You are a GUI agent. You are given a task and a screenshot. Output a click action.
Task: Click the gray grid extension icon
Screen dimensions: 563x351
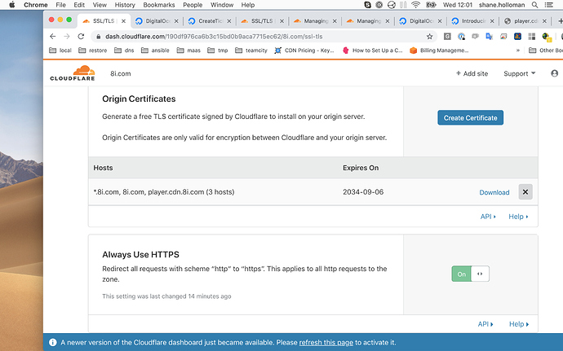point(532,36)
